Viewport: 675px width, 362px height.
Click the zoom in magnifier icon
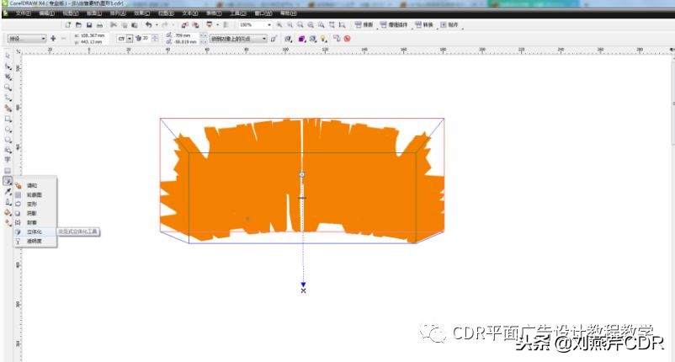click(279, 25)
